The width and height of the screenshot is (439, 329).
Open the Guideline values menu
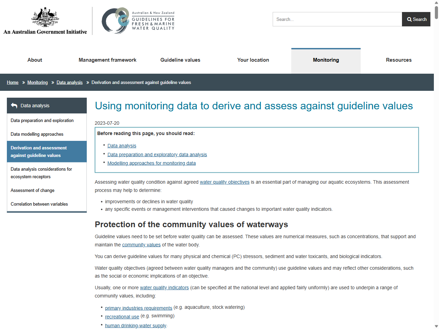pyautogui.click(x=180, y=60)
